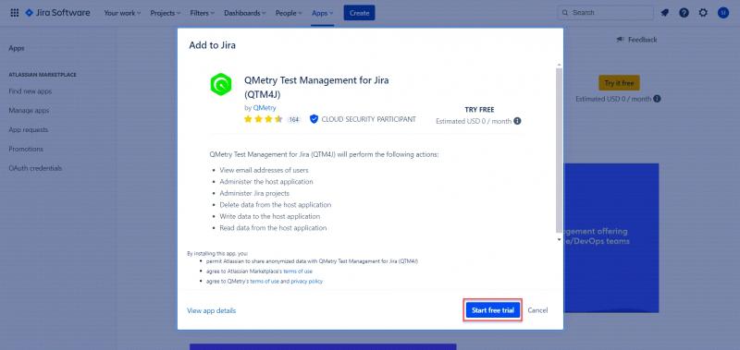This screenshot has width=740, height=350.
Task: Click the QMetry green app logo
Action: (221, 84)
